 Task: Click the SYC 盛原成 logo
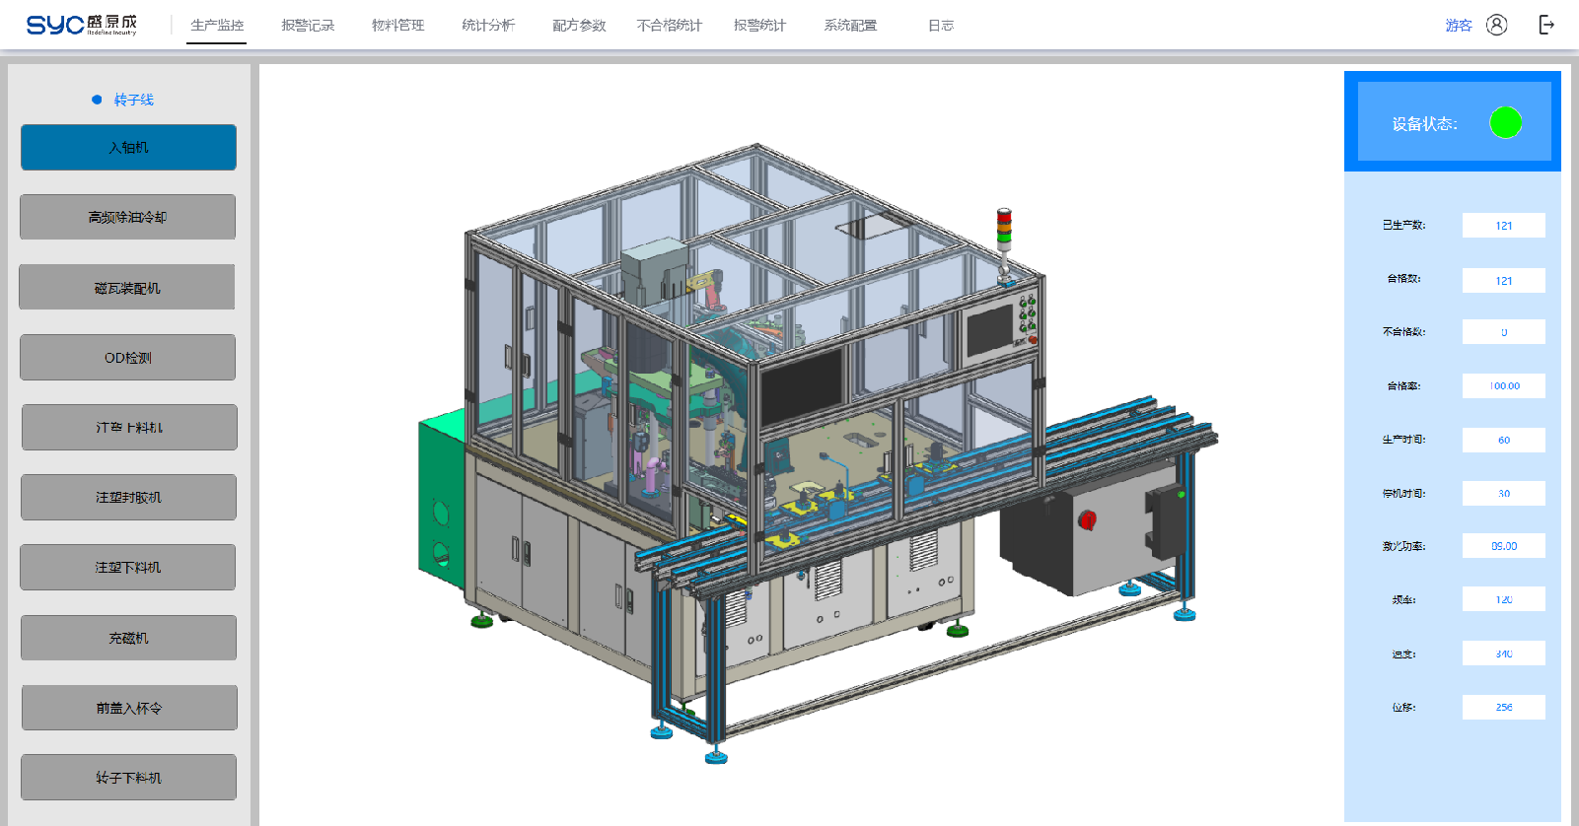click(81, 25)
